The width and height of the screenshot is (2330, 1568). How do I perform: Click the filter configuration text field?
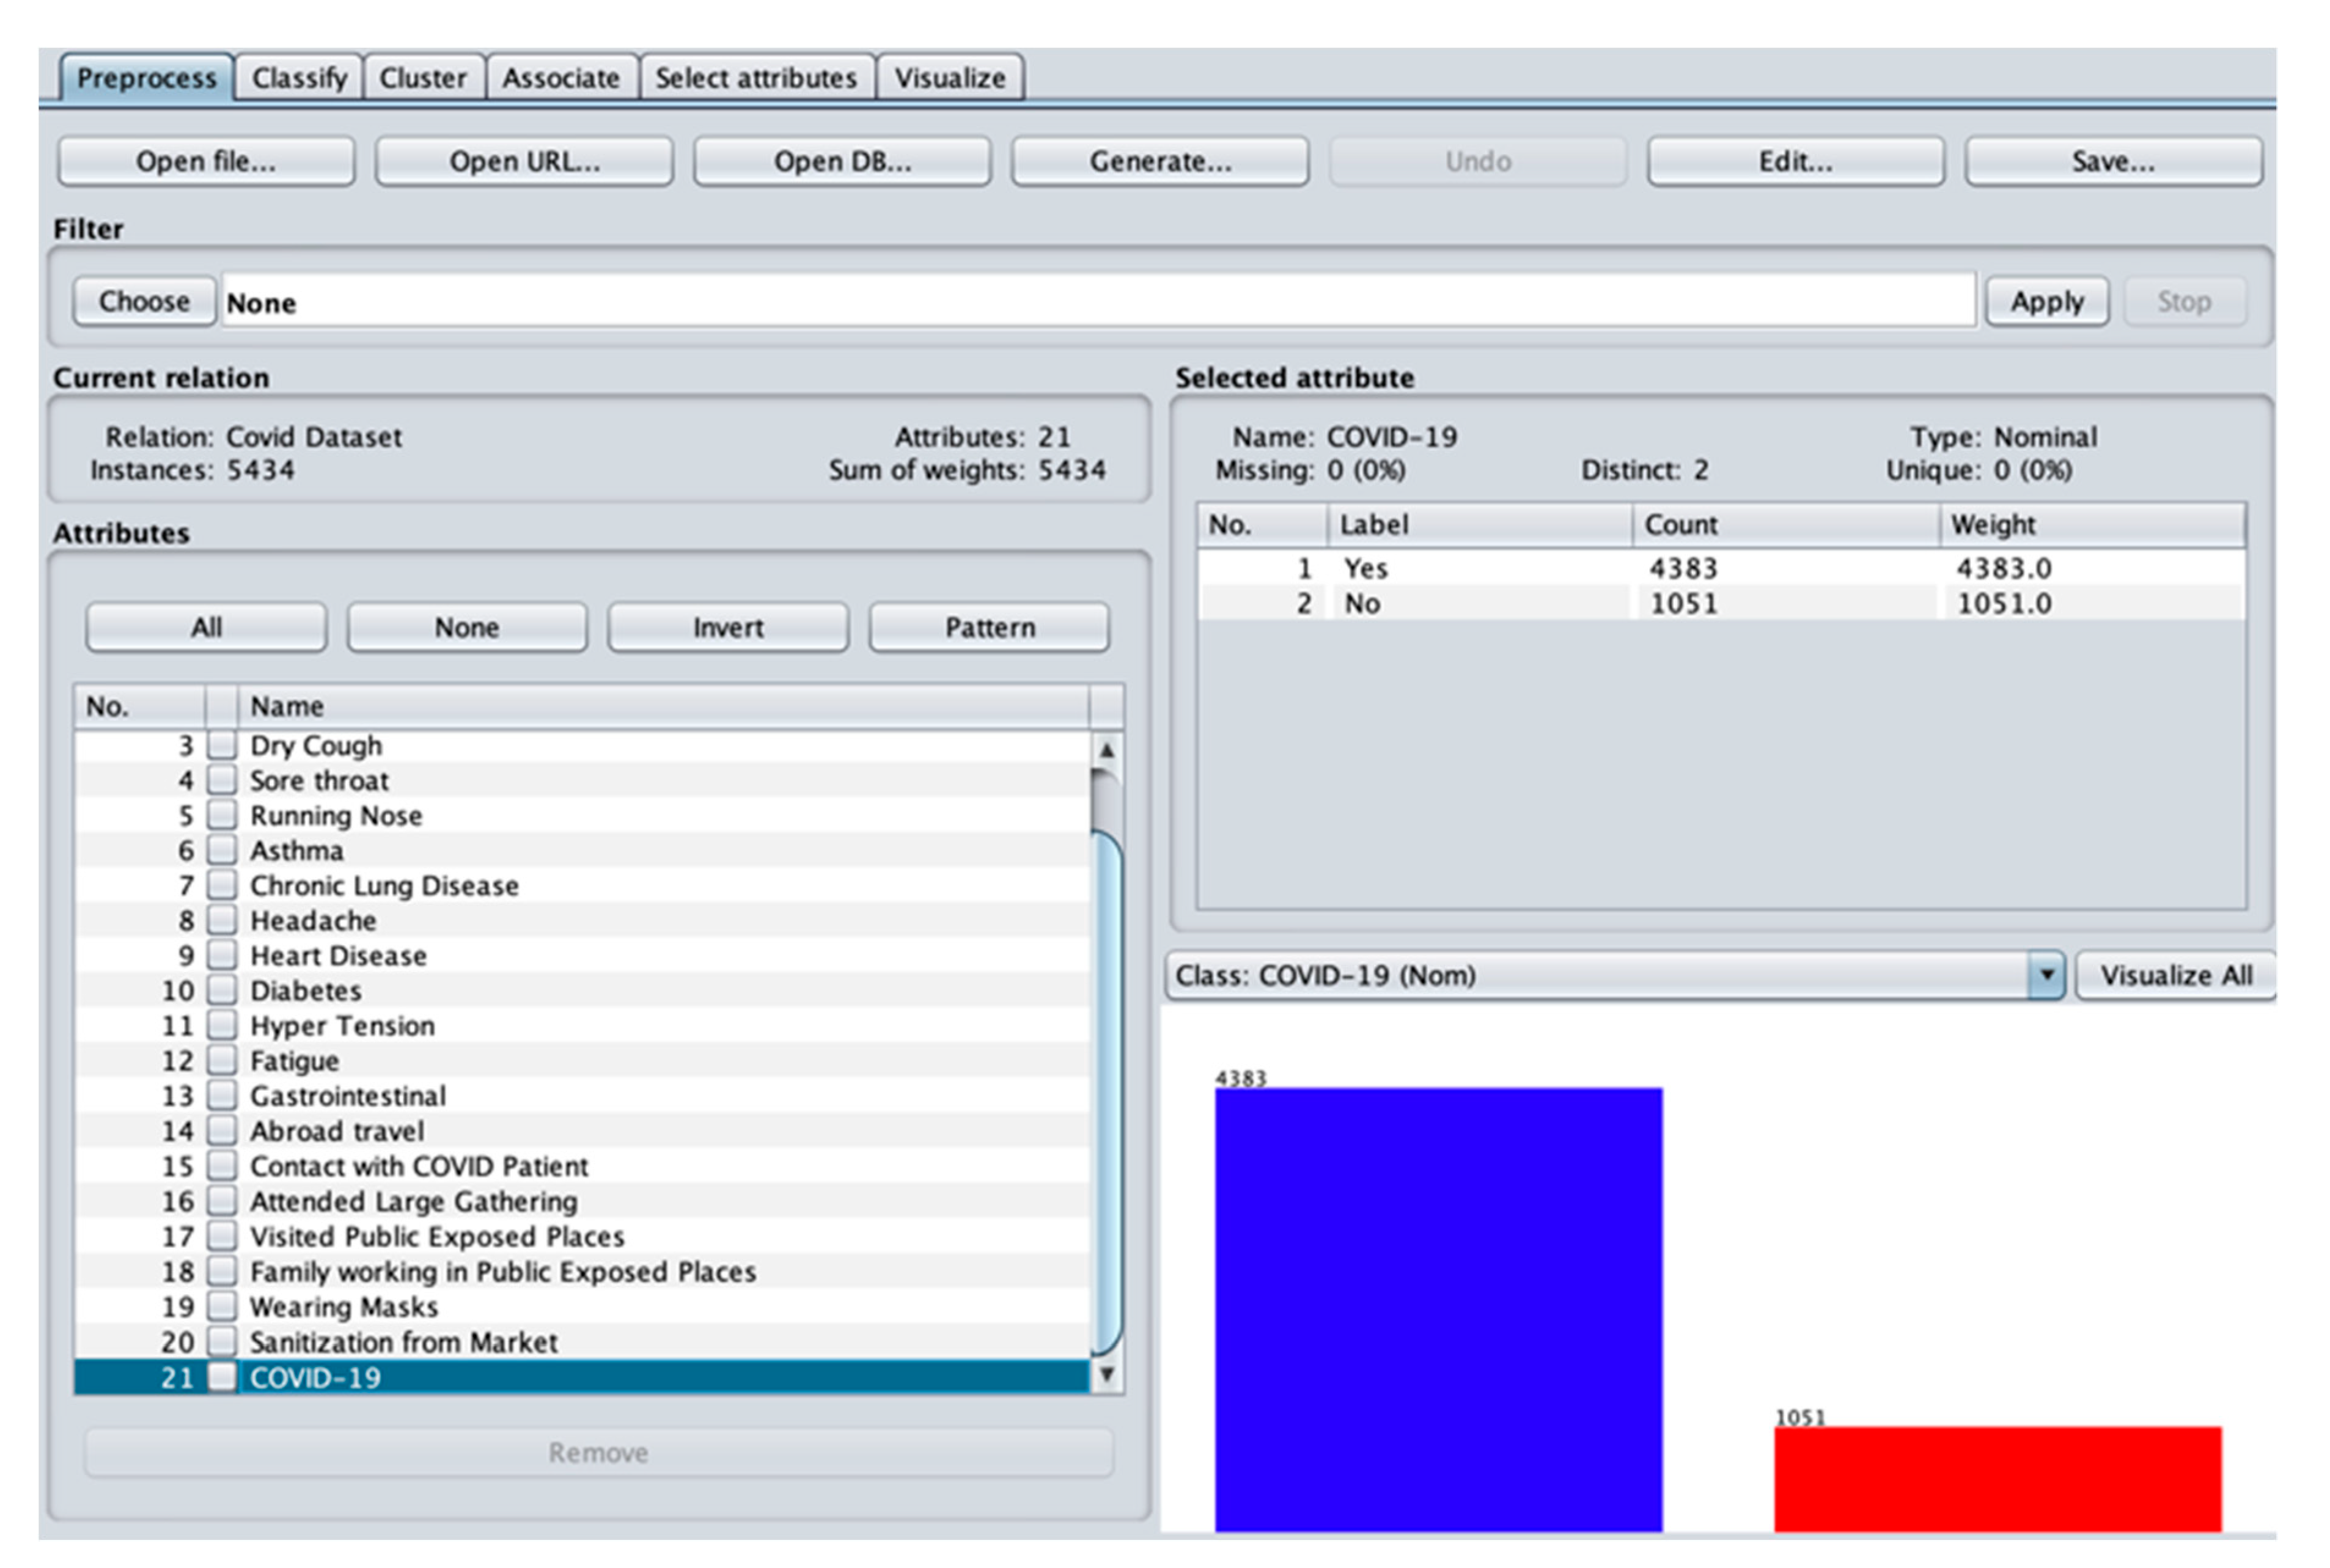click(x=1097, y=302)
